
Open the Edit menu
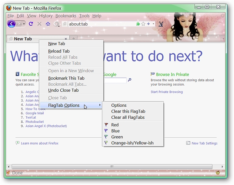pyautogui.click(x=20, y=16)
